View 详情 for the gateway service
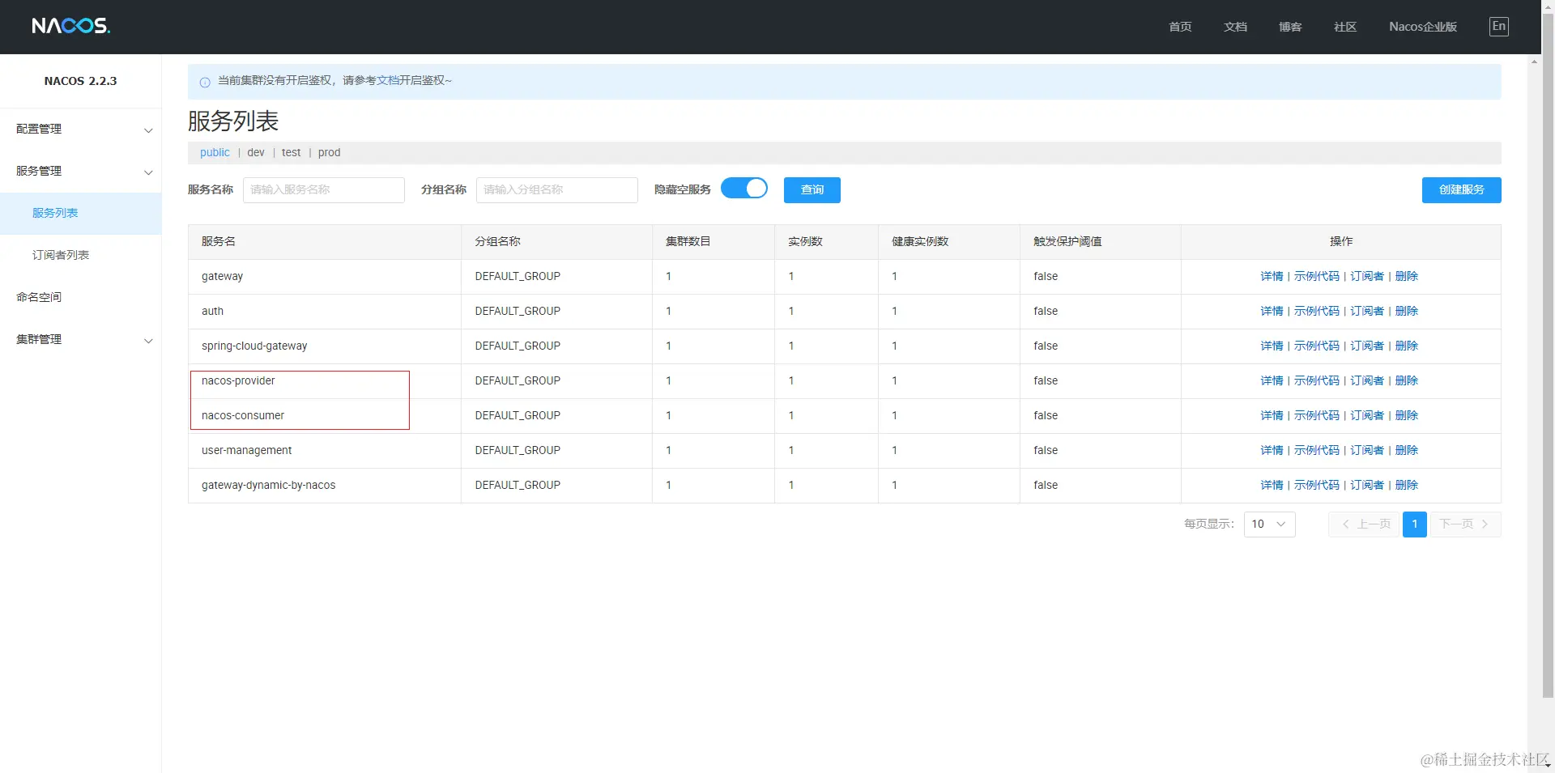 coord(1272,277)
